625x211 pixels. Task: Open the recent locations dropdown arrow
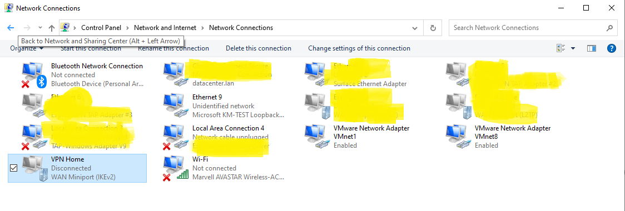40,28
